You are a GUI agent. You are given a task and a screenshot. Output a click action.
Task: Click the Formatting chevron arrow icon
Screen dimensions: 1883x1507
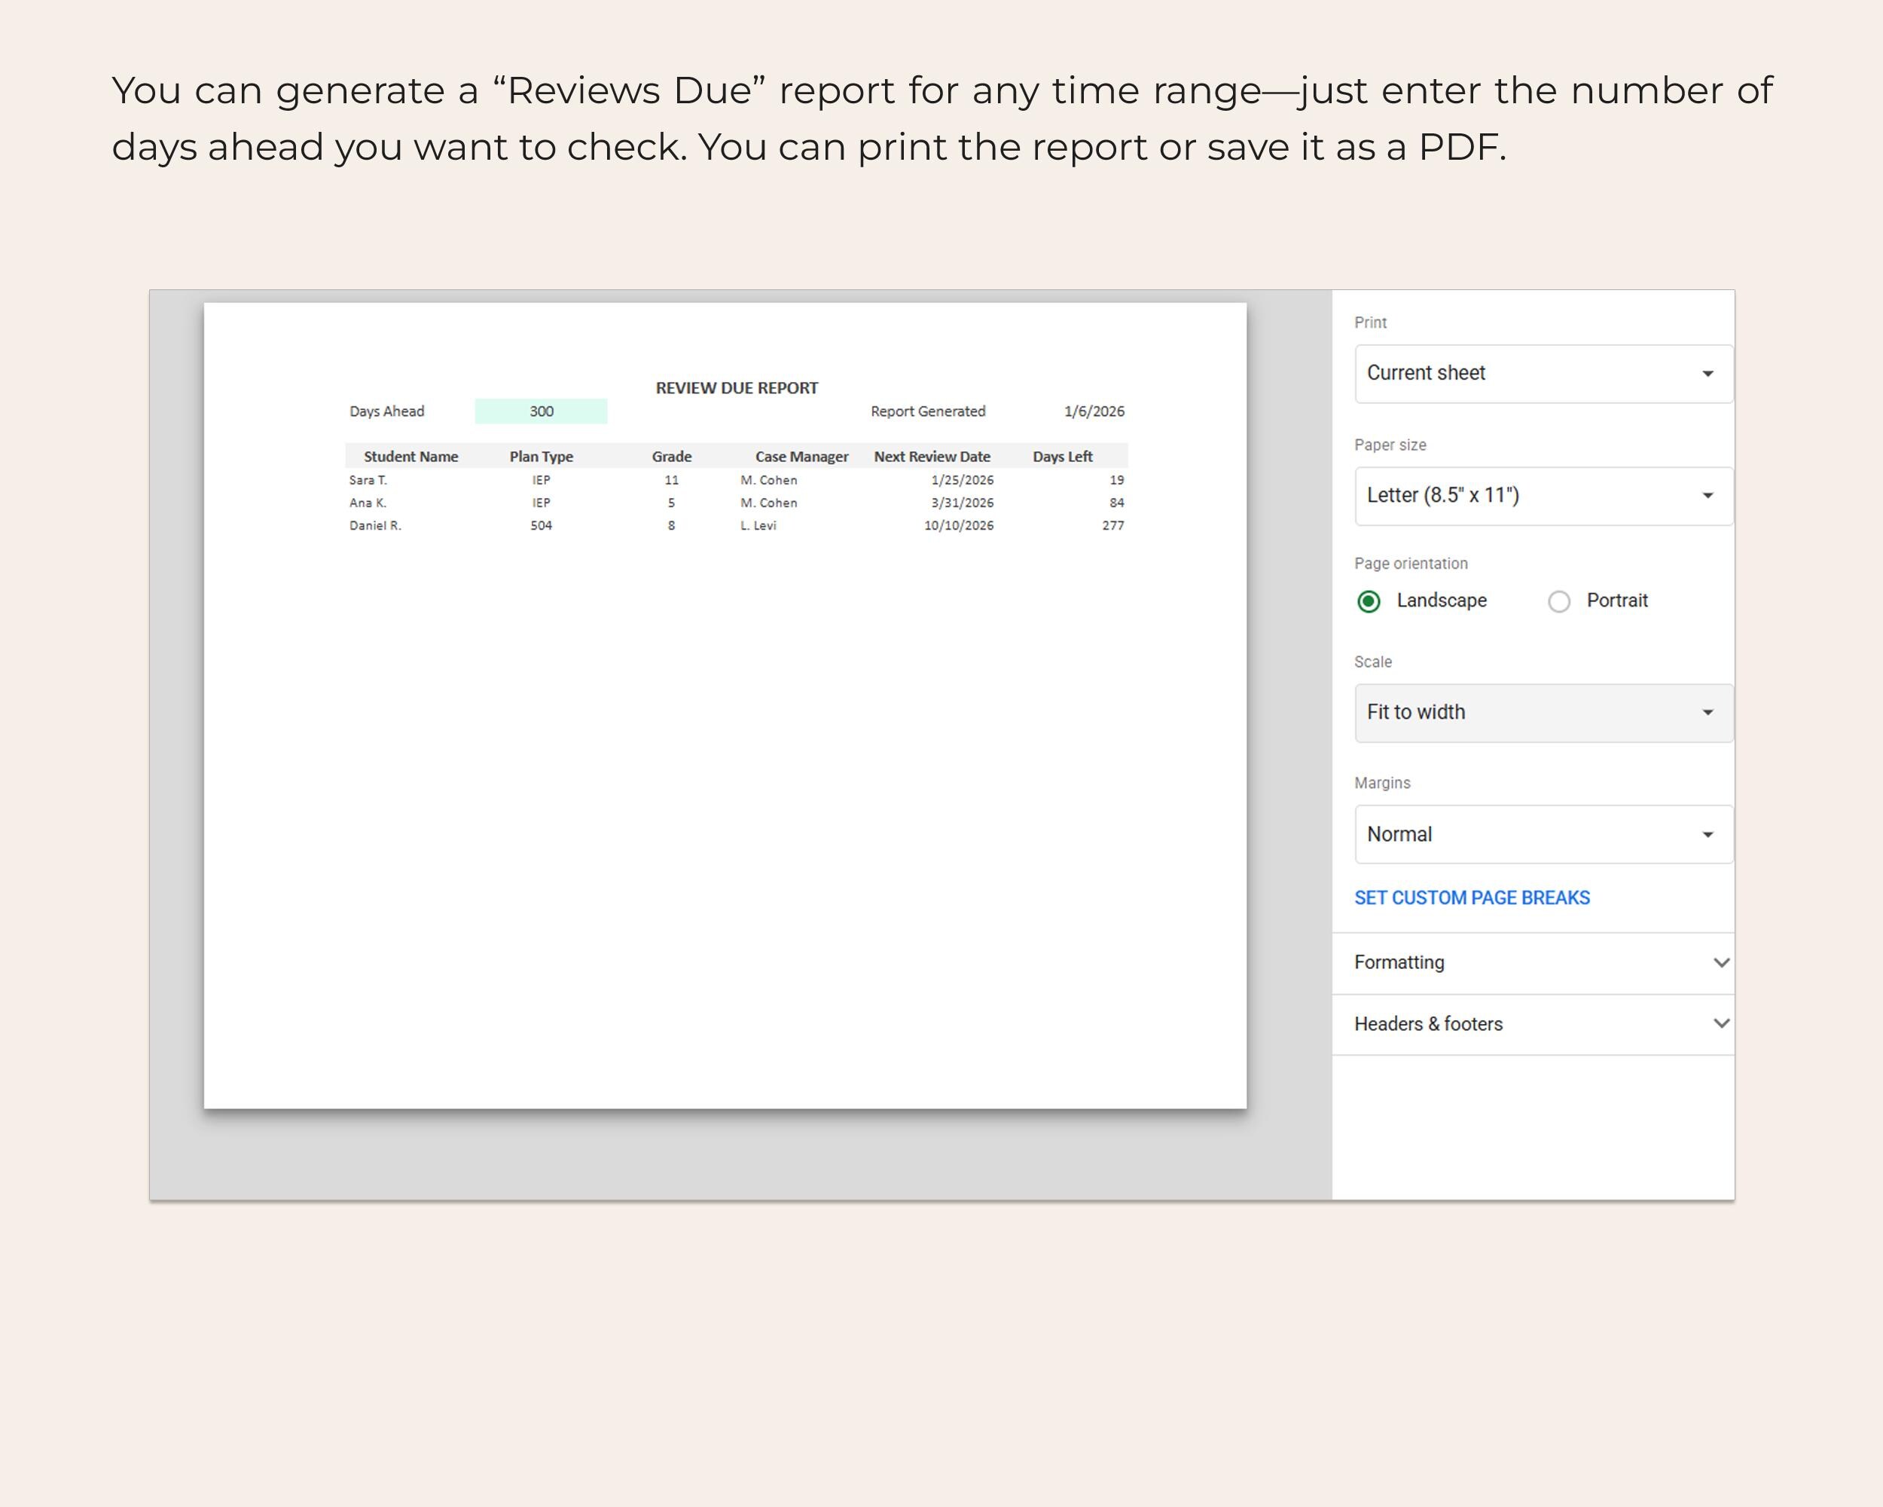coord(1721,963)
